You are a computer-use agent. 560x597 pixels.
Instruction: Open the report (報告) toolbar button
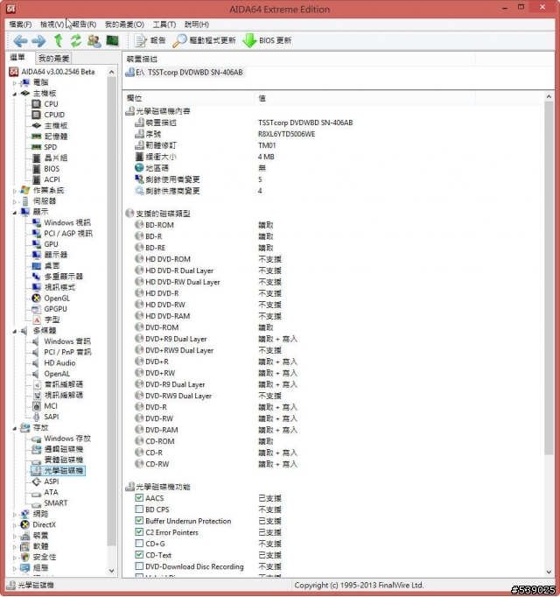[x=150, y=40]
